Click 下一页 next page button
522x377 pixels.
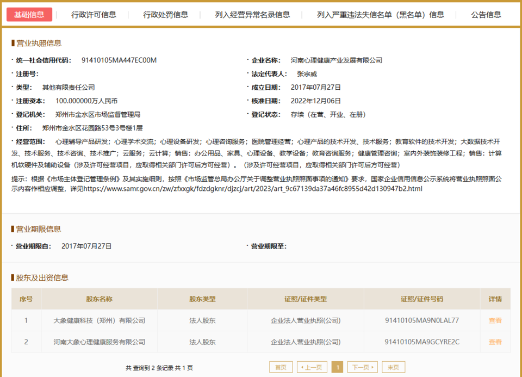pyautogui.click(x=362, y=367)
